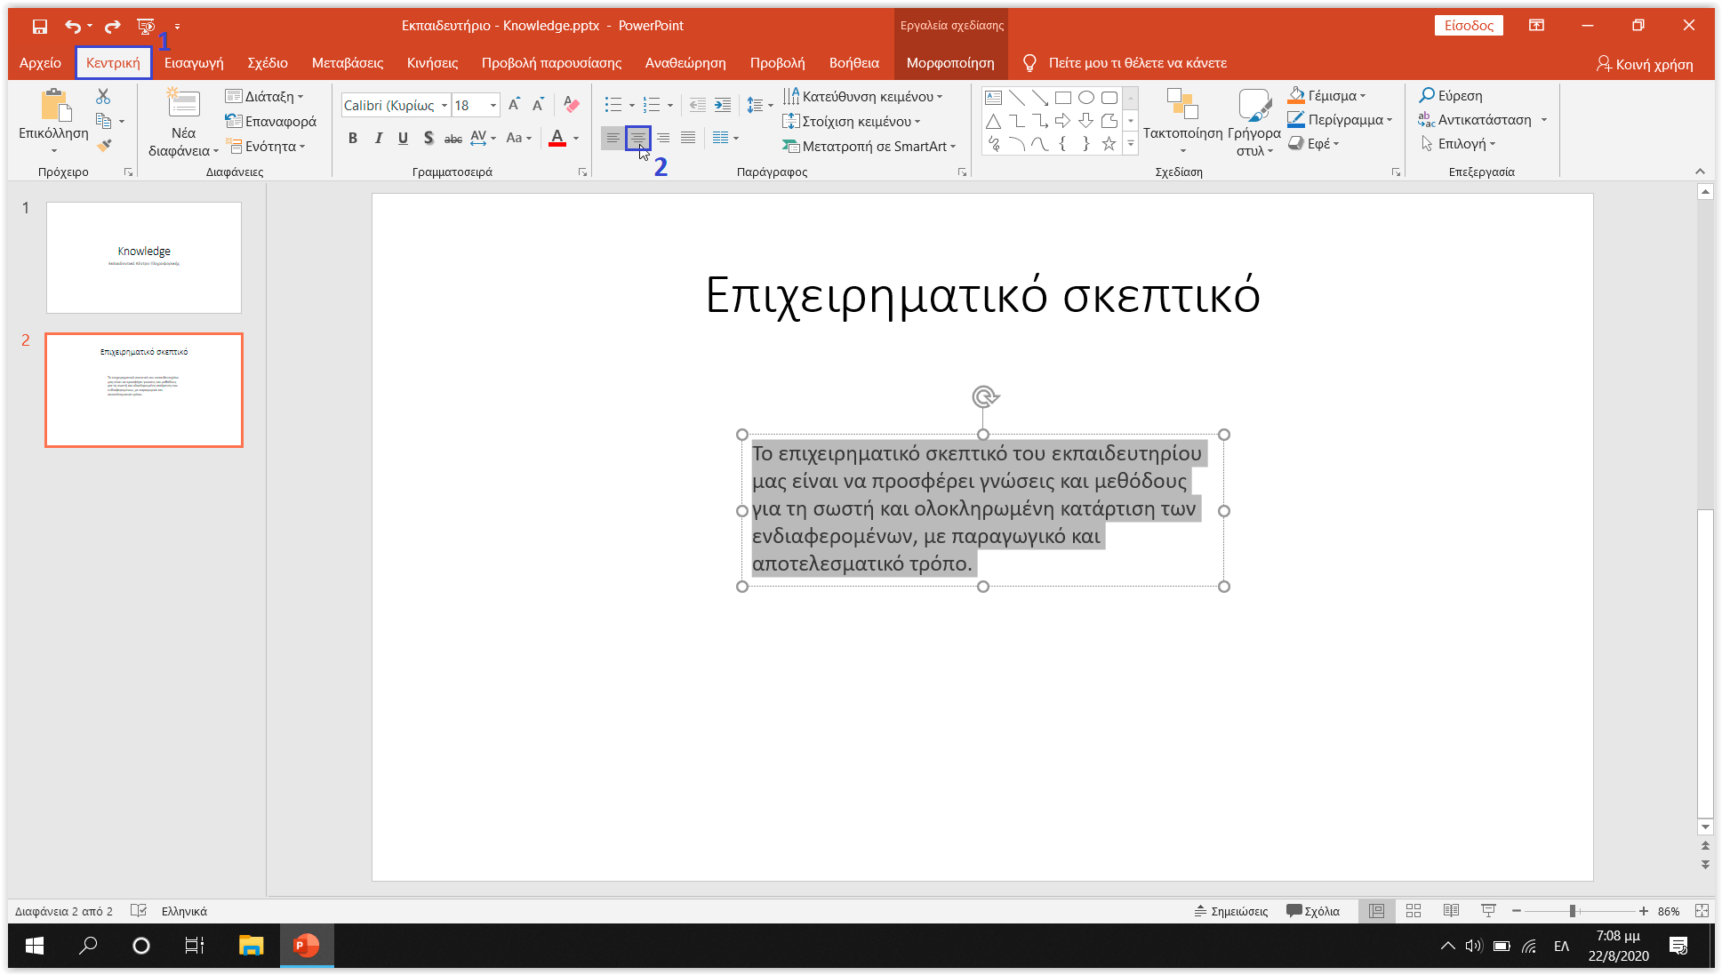Click Κοινή χρήση share button
The height and width of the screenshot is (975, 1722).
(1645, 64)
